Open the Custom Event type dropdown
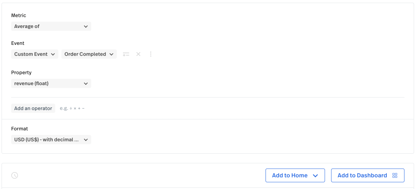 pyautogui.click(x=35, y=54)
